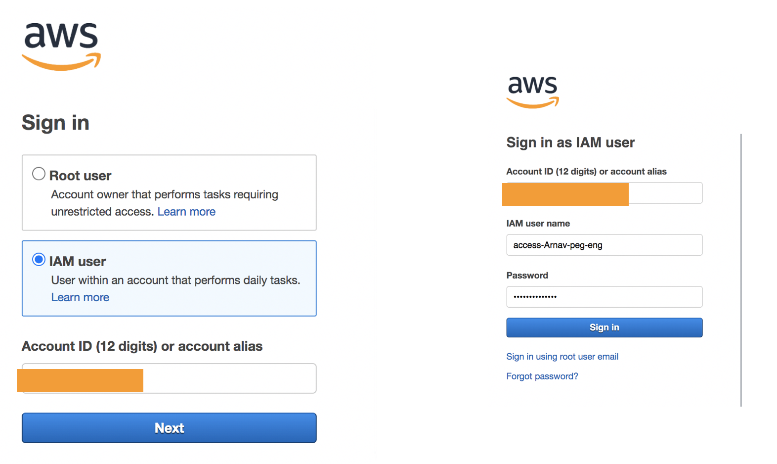This screenshot has height=464, width=777.
Task: Open Sign in using root user email
Action: click(x=562, y=356)
